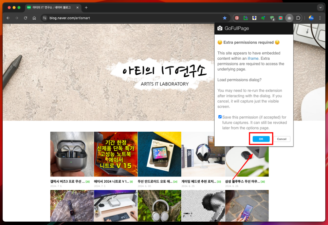Click the green shield extension with badge 2
This screenshot has height=225, width=328.
point(272,18)
